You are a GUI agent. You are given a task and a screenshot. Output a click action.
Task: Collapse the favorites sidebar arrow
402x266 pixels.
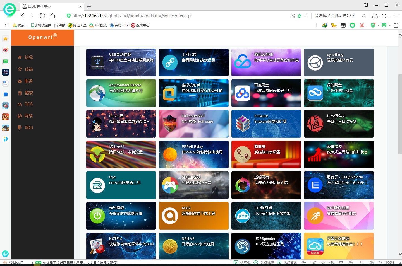6,25
